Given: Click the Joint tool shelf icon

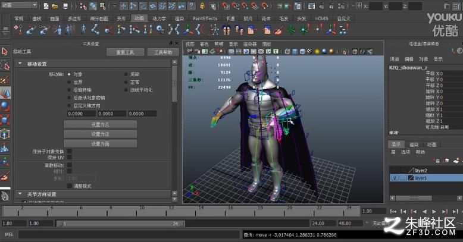Looking at the screenshot, I should 95,30.
